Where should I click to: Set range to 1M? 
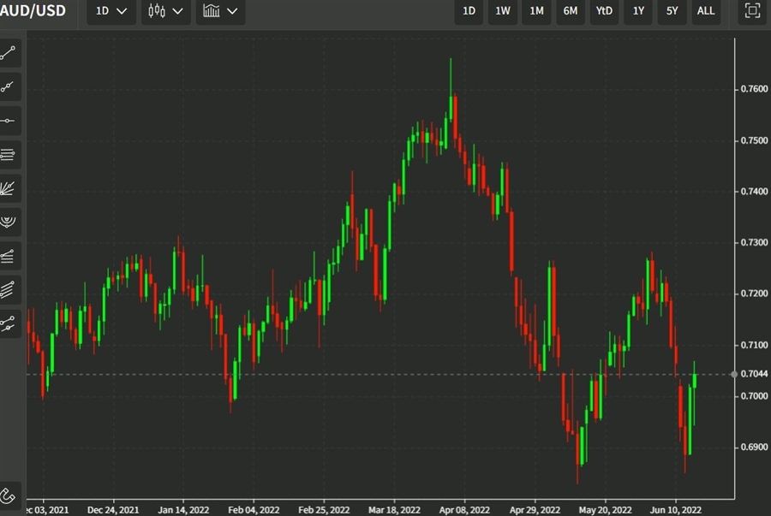pyautogui.click(x=536, y=11)
